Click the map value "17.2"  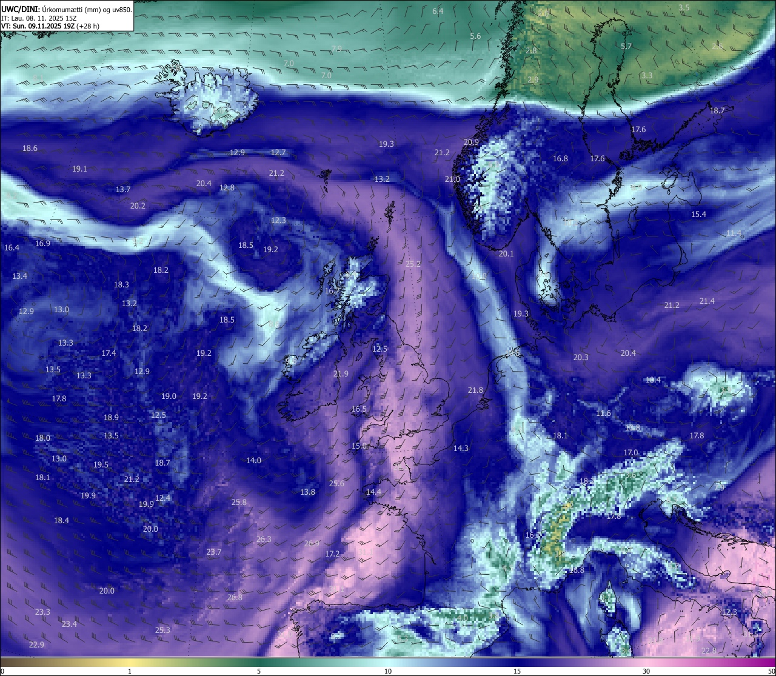[x=332, y=554]
